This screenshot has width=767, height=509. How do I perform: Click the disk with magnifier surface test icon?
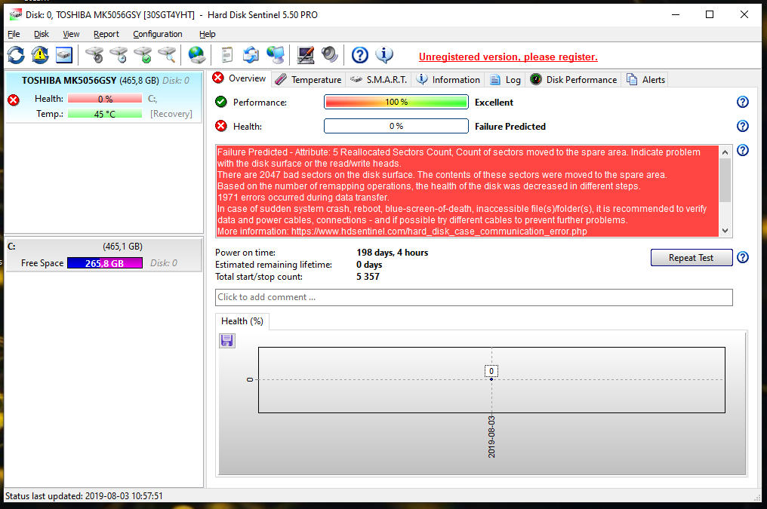[168, 55]
